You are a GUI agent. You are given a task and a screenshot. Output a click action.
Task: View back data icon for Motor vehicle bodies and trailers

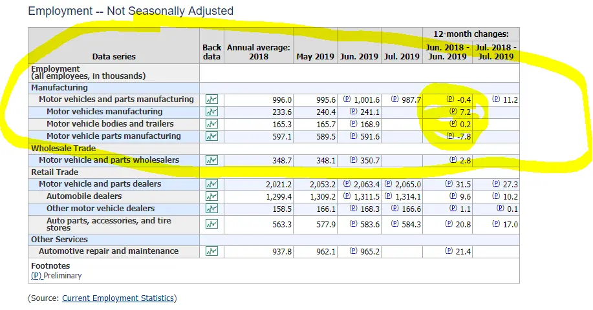pyautogui.click(x=211, y=124)
